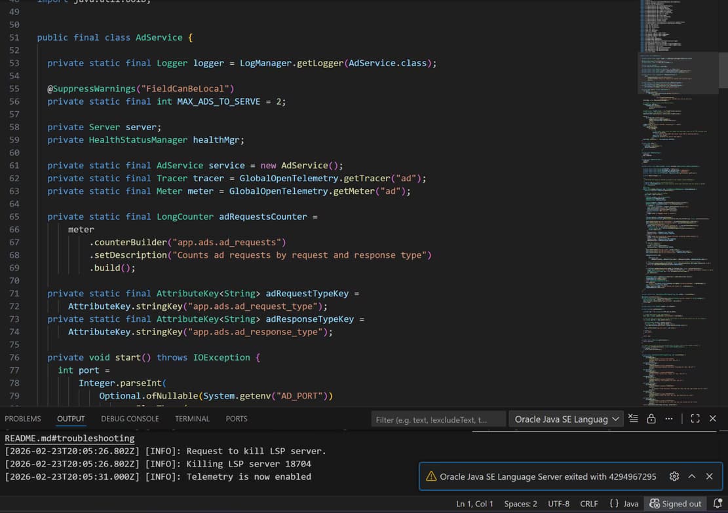Toggle the output scroll lock icon
728x513 pixels.
[651, 419]
